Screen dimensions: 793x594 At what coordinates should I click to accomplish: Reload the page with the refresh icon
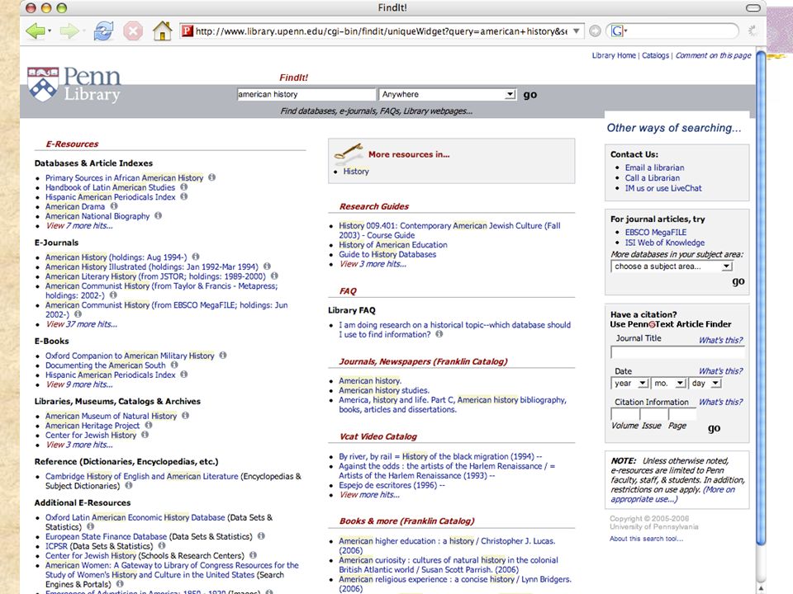click(x=103, y=31)
